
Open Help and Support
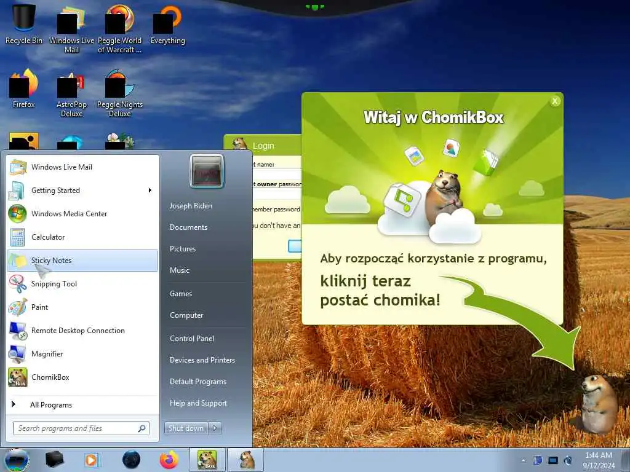(198, 403)
